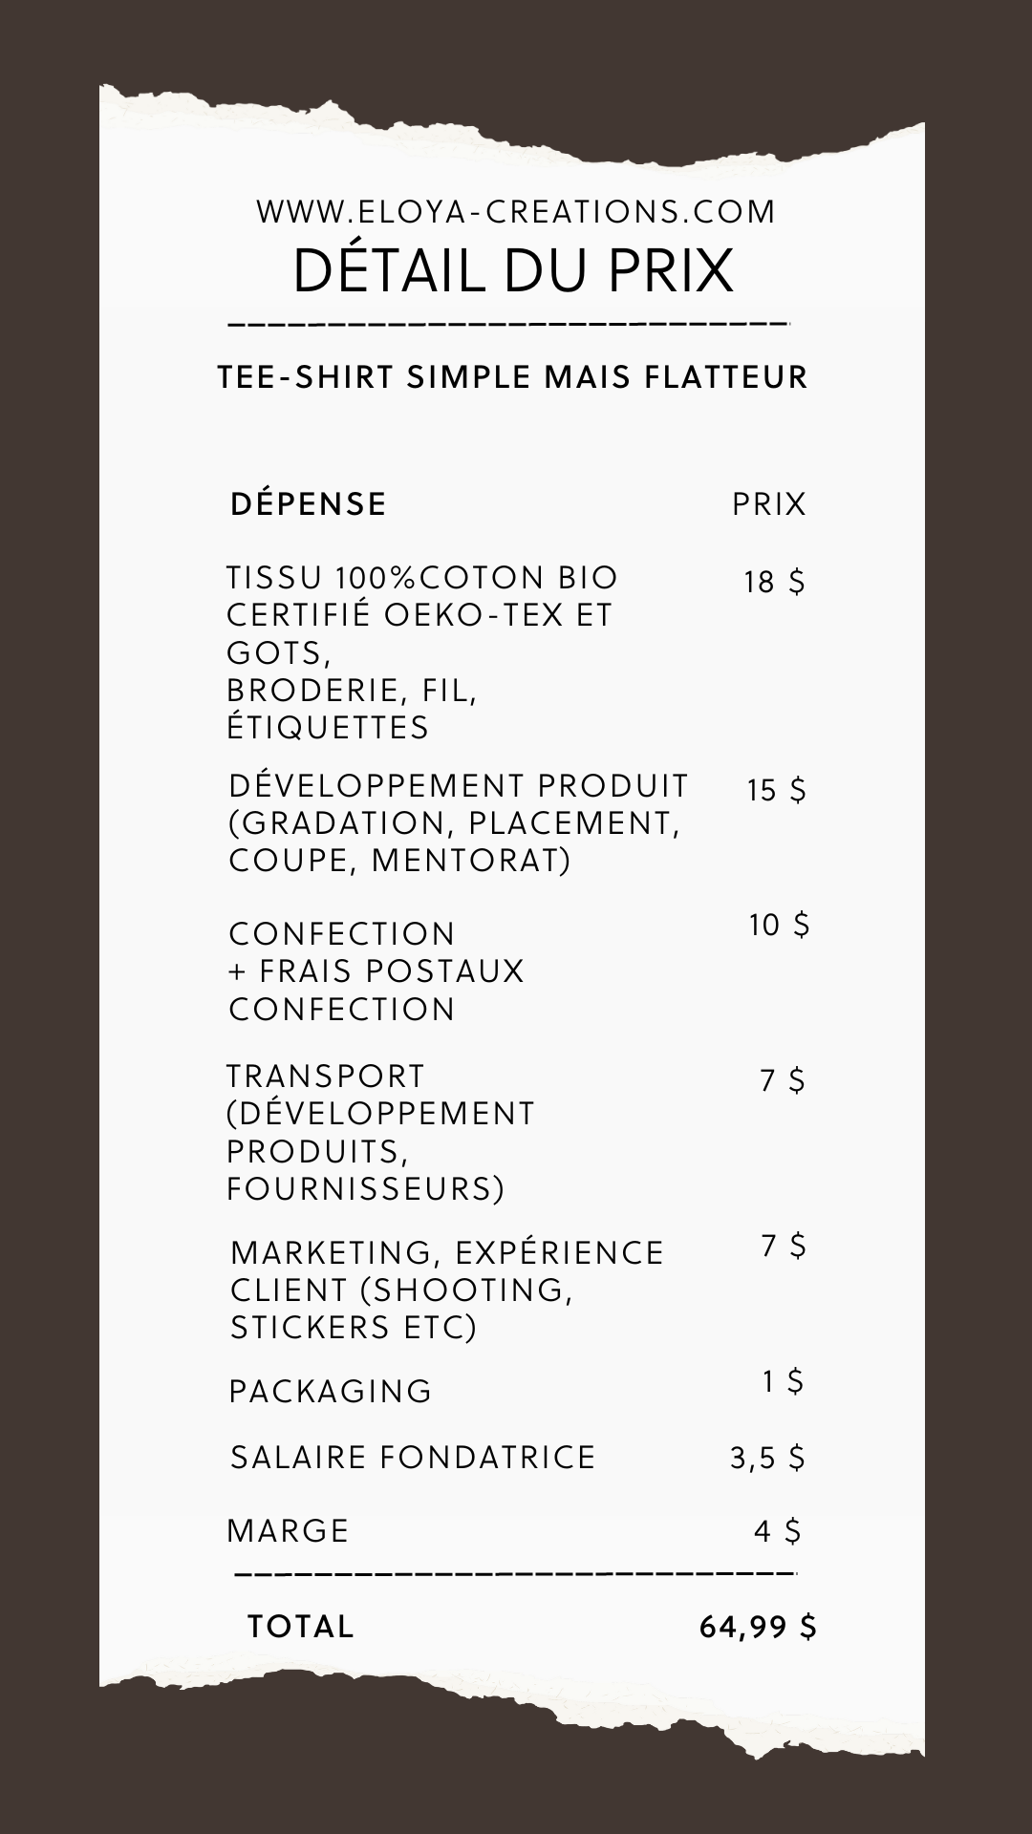Click the "Détail du prix" heading

513,270
